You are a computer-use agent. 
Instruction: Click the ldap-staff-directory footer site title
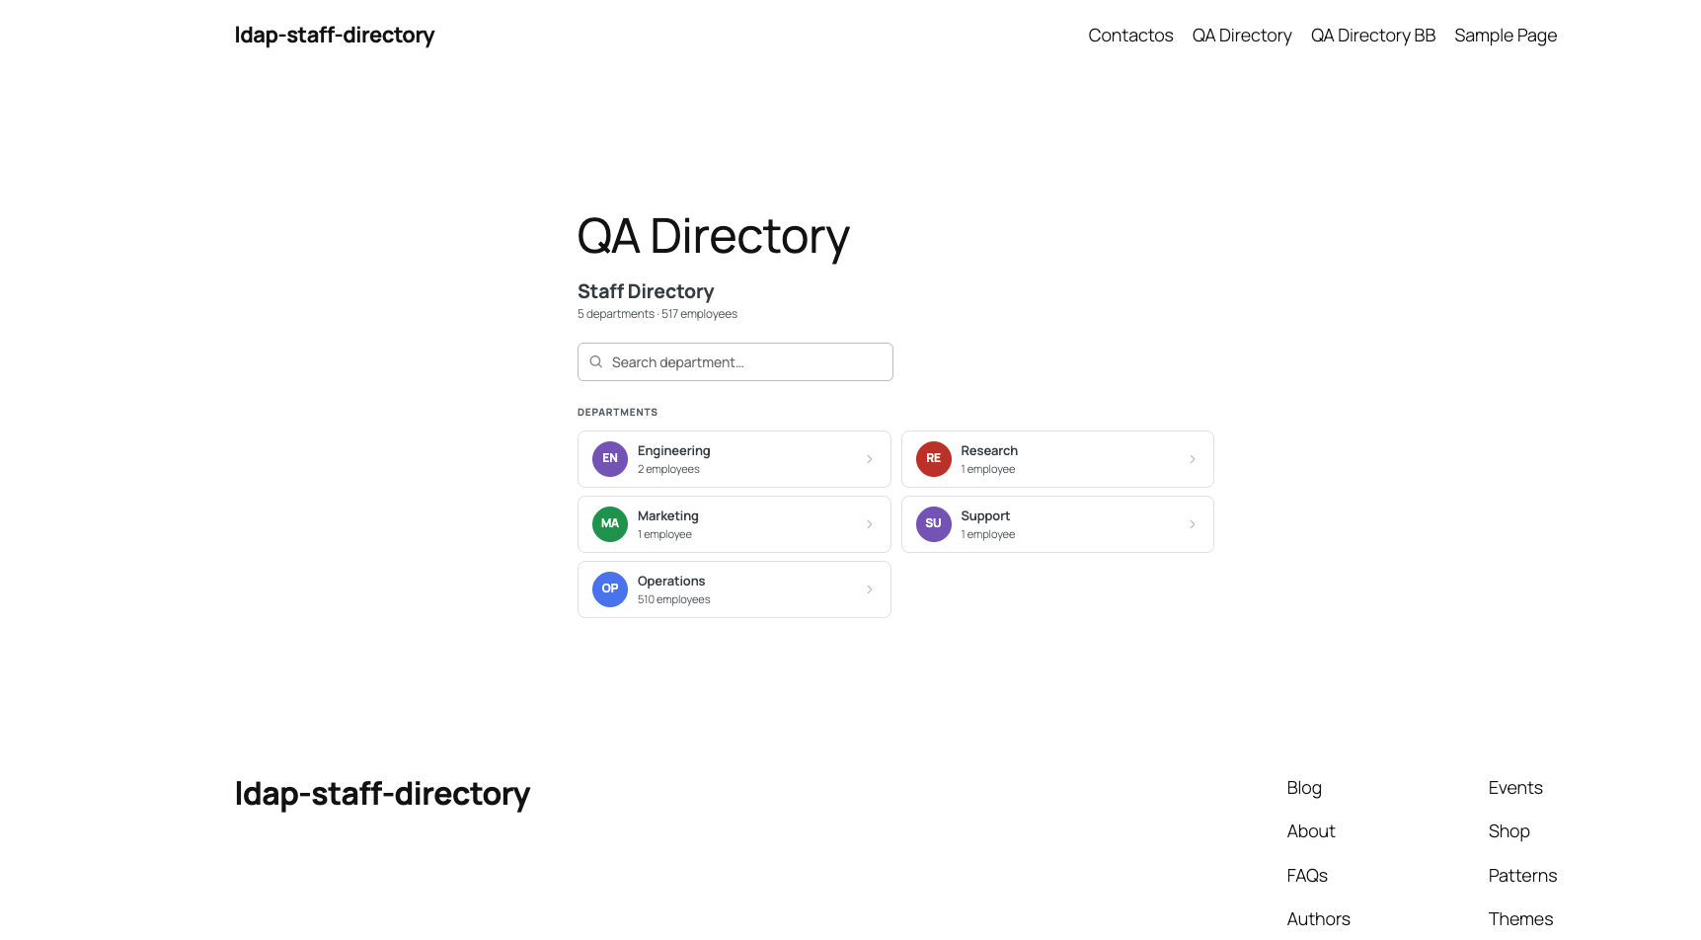click(382, 794)
